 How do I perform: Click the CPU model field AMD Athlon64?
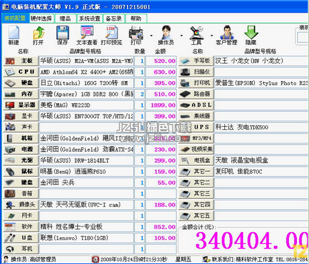87,72
